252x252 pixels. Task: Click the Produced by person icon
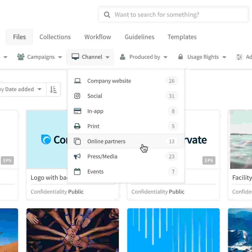tap(123, 57)
